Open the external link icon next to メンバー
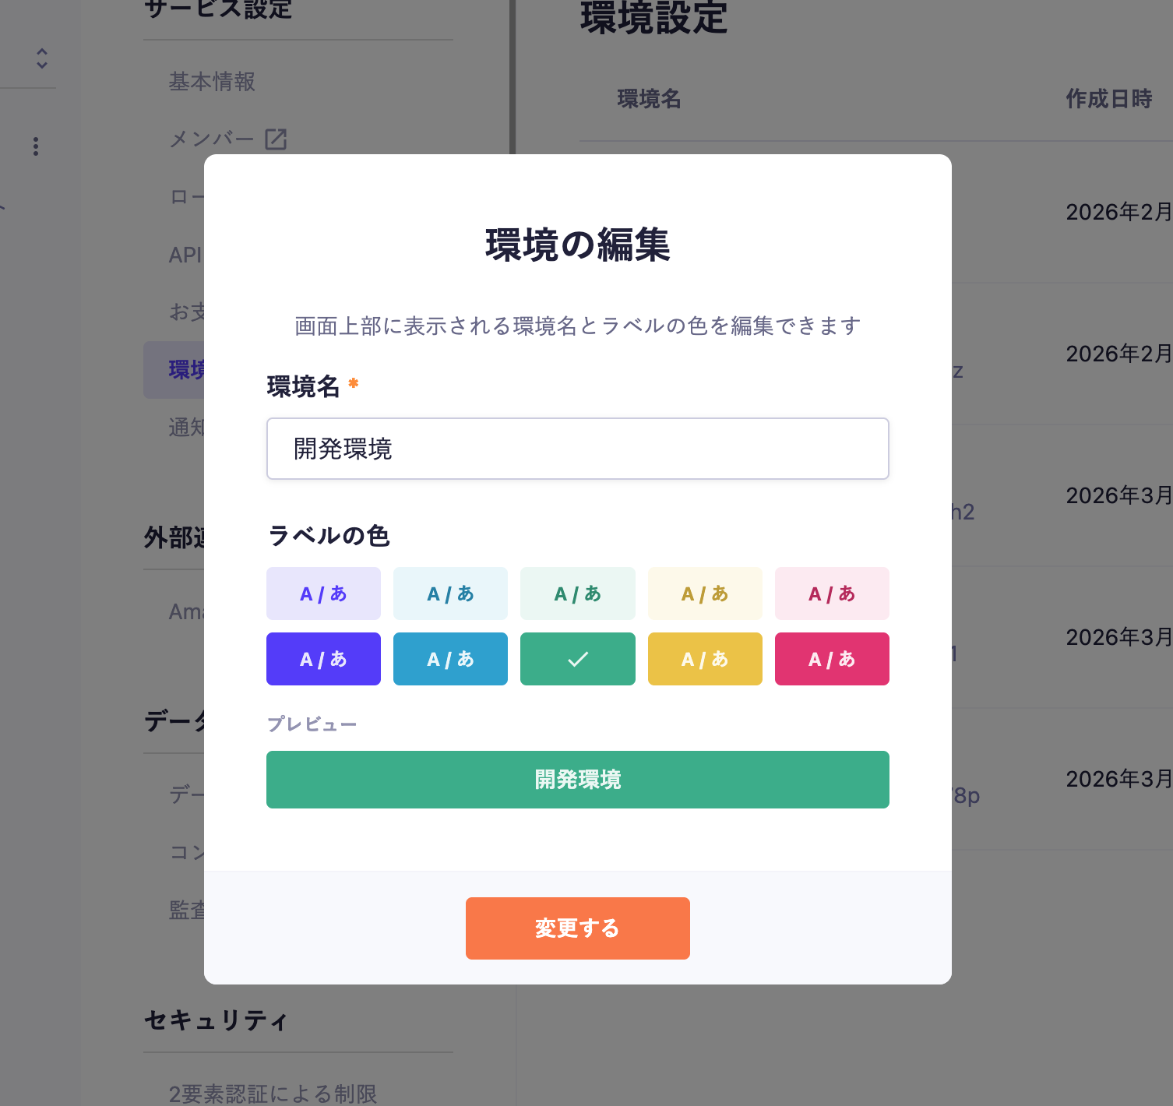1173x1106 pixels. point(277,139)
